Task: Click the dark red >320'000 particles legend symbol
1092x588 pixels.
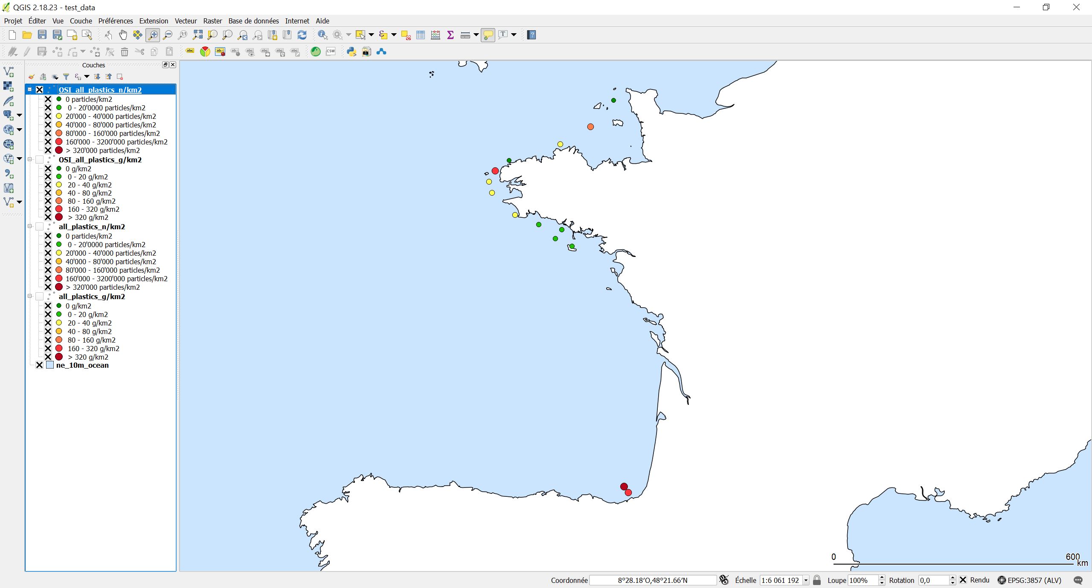Action: pos(59,150)
